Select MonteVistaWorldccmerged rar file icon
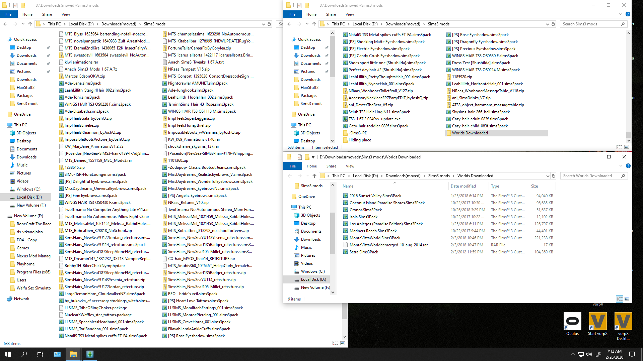Image resolution: width=643 pixels, height=361 pixels. pyautogui.click(x=346, y=245)
